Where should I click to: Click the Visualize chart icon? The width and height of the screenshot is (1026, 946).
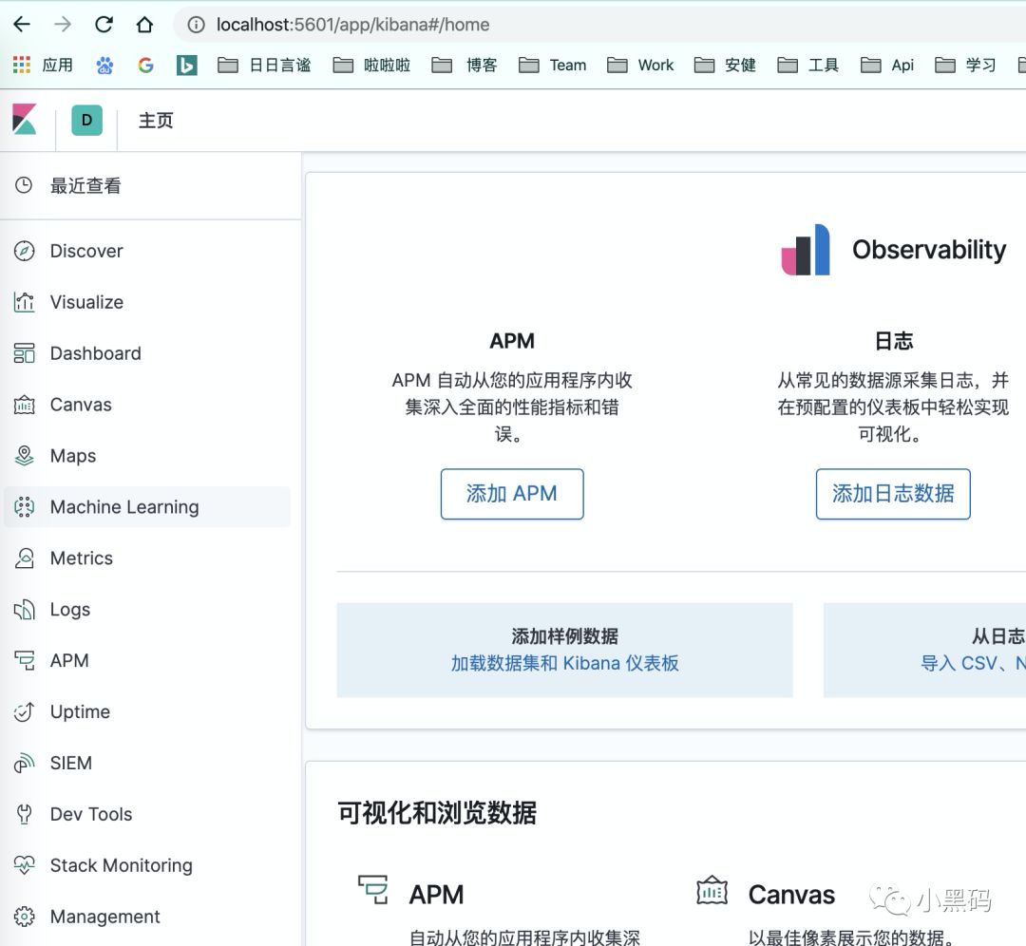click(24, 302)
